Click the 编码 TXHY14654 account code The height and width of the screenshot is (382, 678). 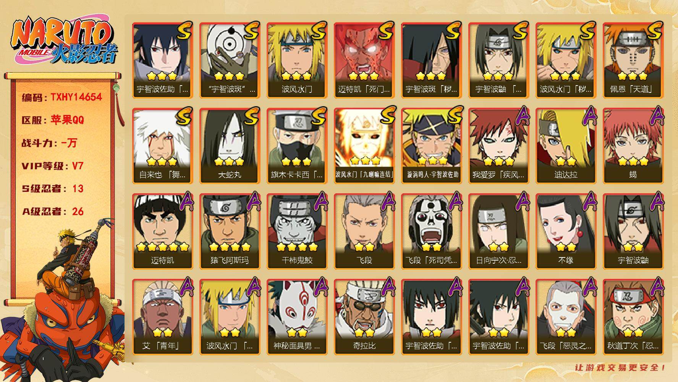(x=62, y=97)
